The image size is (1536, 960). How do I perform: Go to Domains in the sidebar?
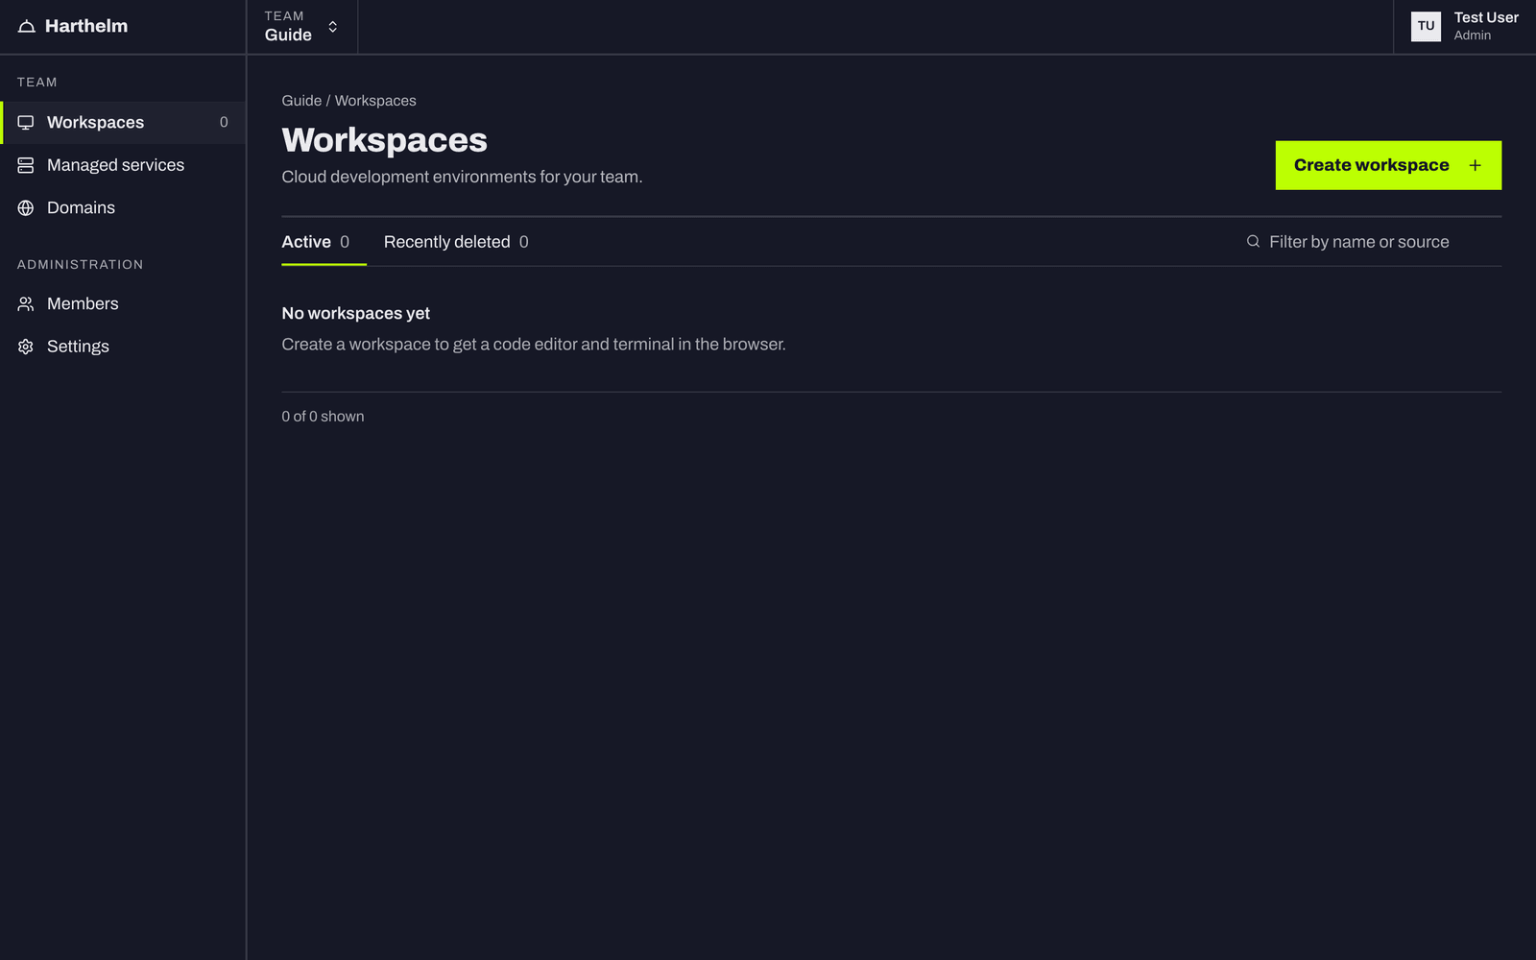pos(123,207)
